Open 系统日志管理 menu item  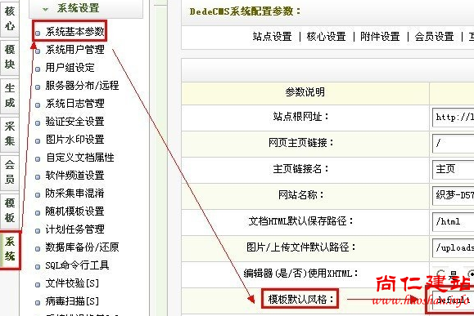[75, 104]
